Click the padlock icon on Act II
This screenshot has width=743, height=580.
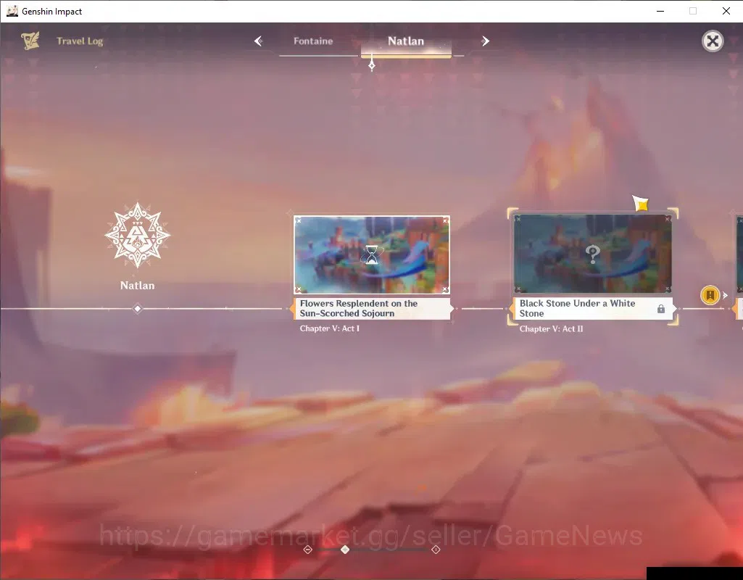pos(661,309)
